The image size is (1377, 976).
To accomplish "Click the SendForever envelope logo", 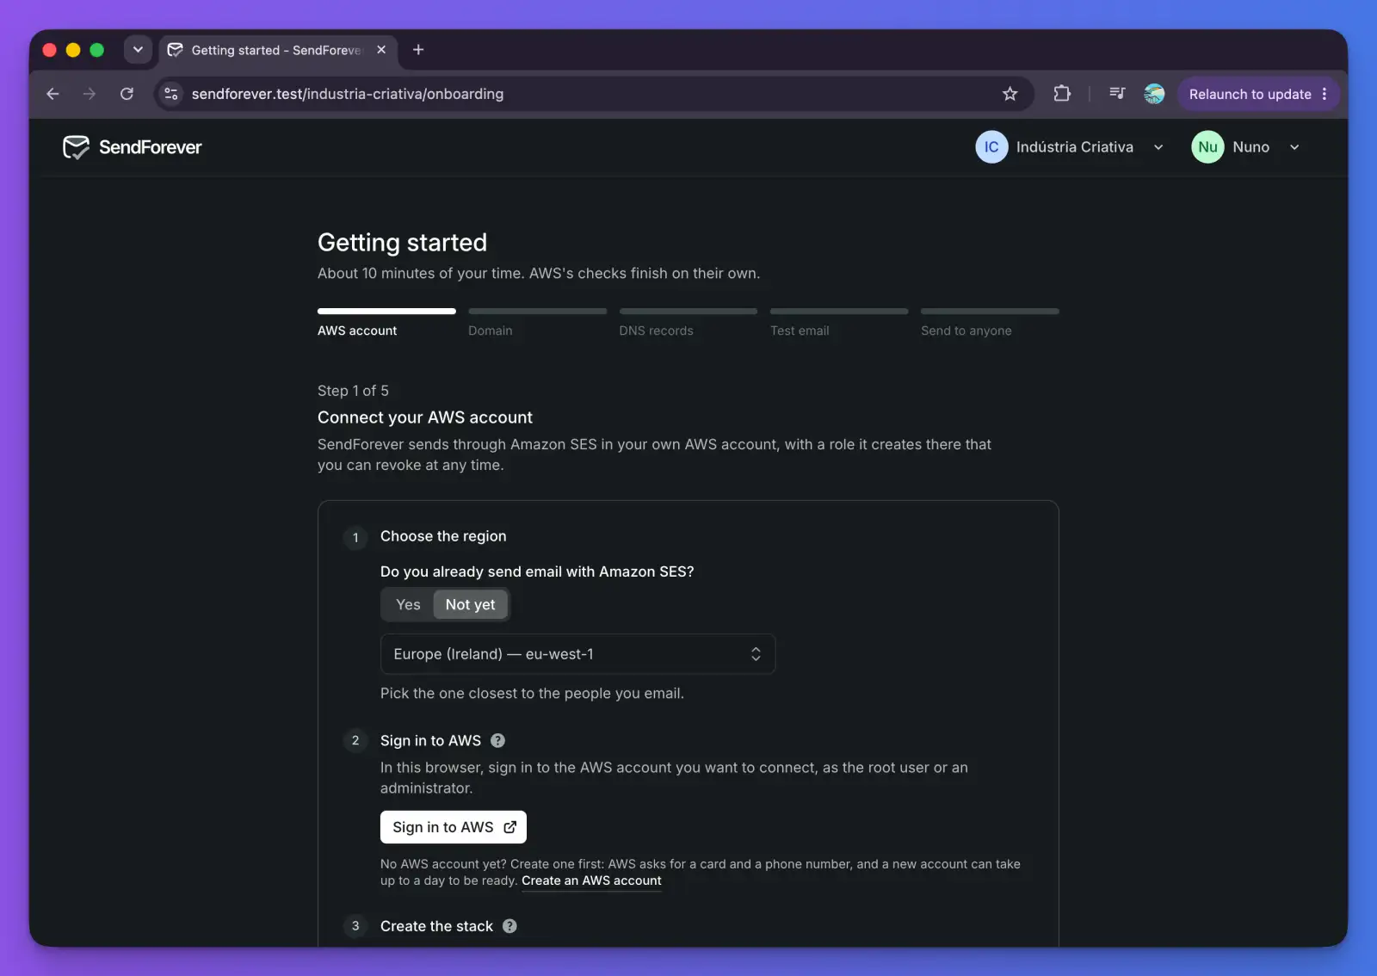I will point(76,147).
